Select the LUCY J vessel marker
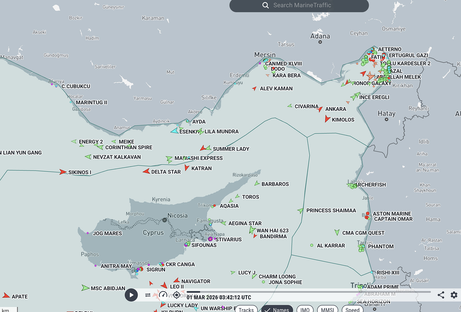The width and height of the screenshot is (461, 312). (x=233, y=272)
